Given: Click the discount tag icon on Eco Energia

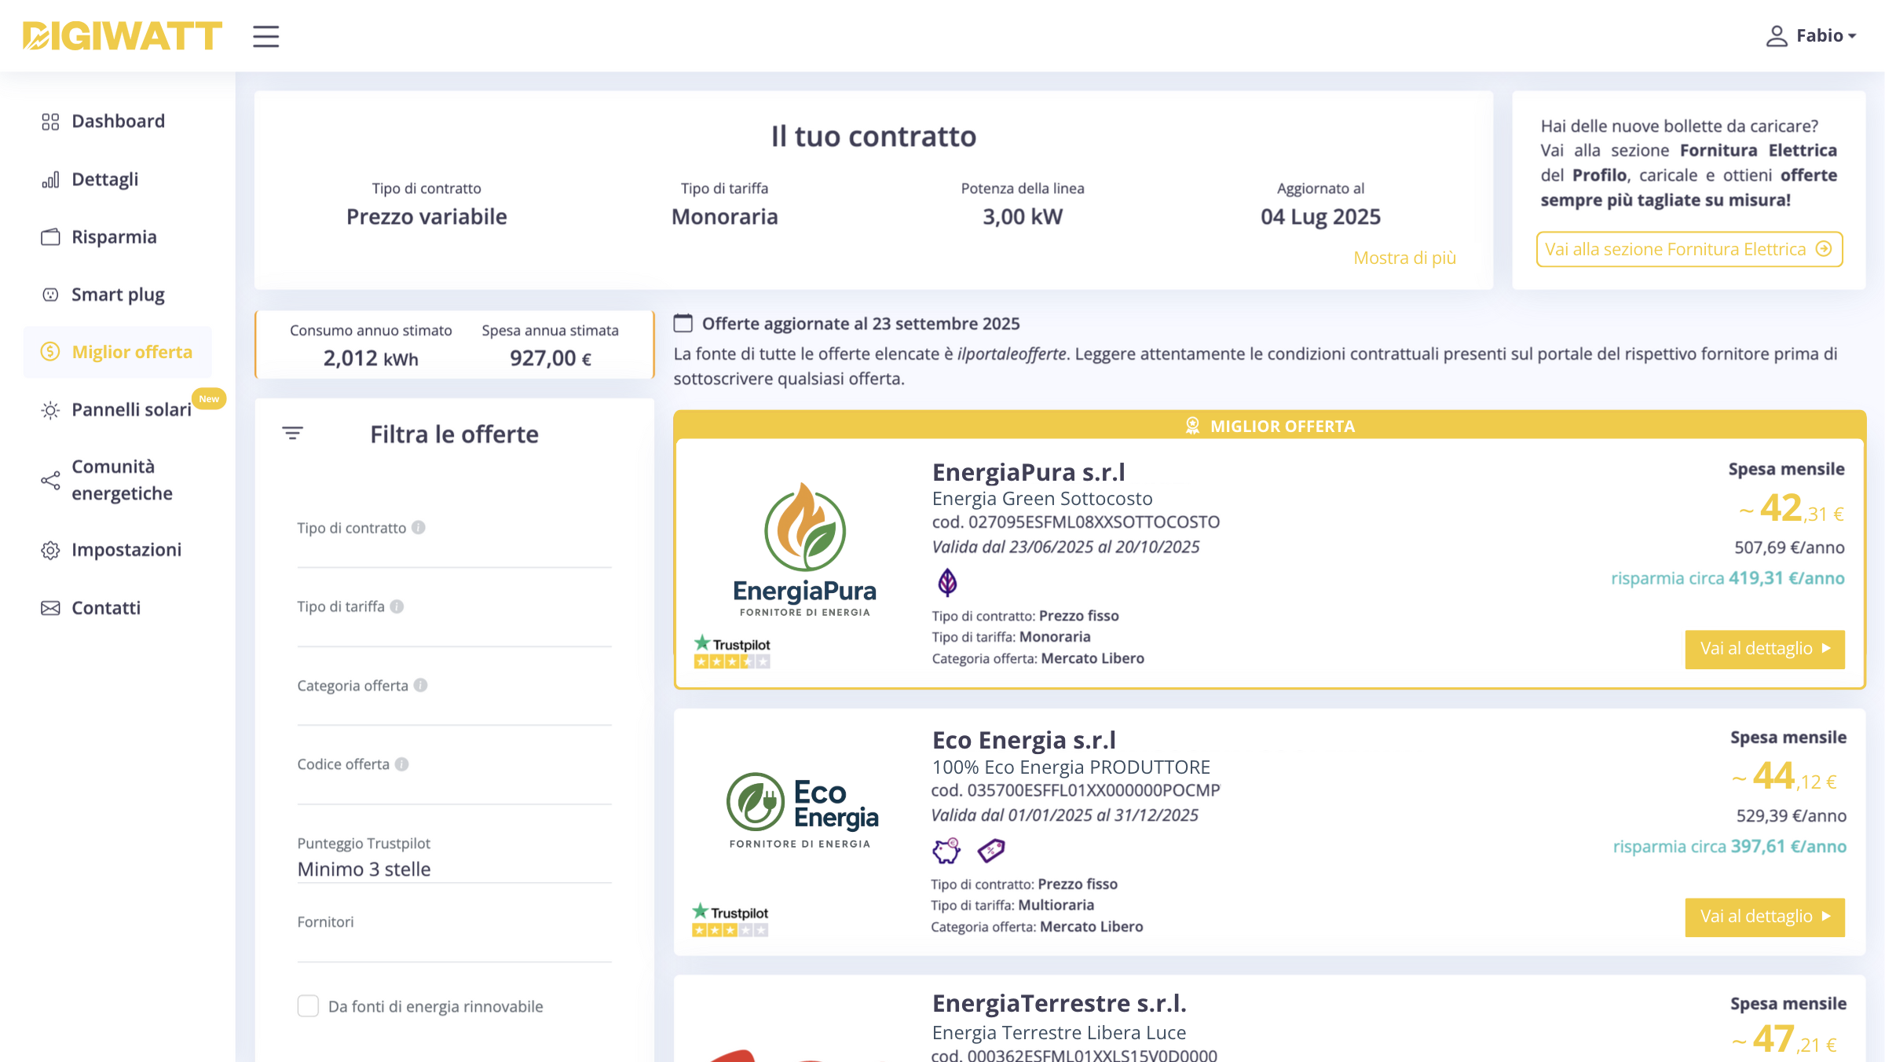Looking at the screenshot, I should click(x=991, y=850).
